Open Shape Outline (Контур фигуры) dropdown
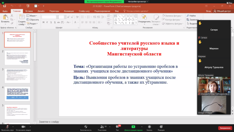This screenshot has width=234, height=132. pos(172,19)
